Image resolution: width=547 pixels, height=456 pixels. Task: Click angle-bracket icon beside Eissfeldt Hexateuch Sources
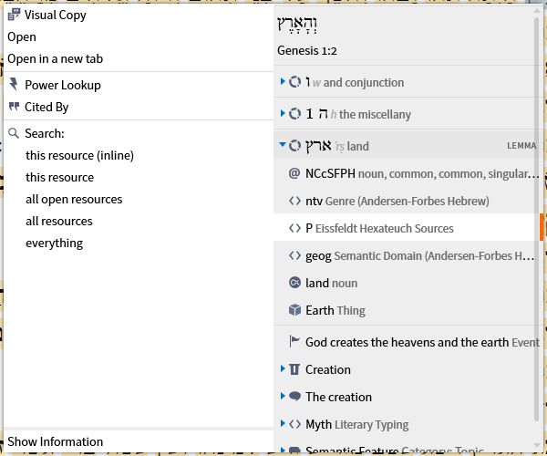coord(294,228)
